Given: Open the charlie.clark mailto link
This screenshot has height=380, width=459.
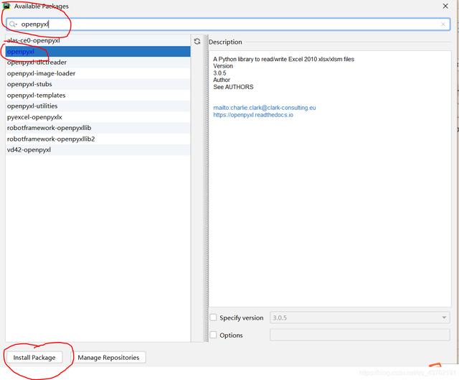Looking at the screenshot, I should click(264, 108).
